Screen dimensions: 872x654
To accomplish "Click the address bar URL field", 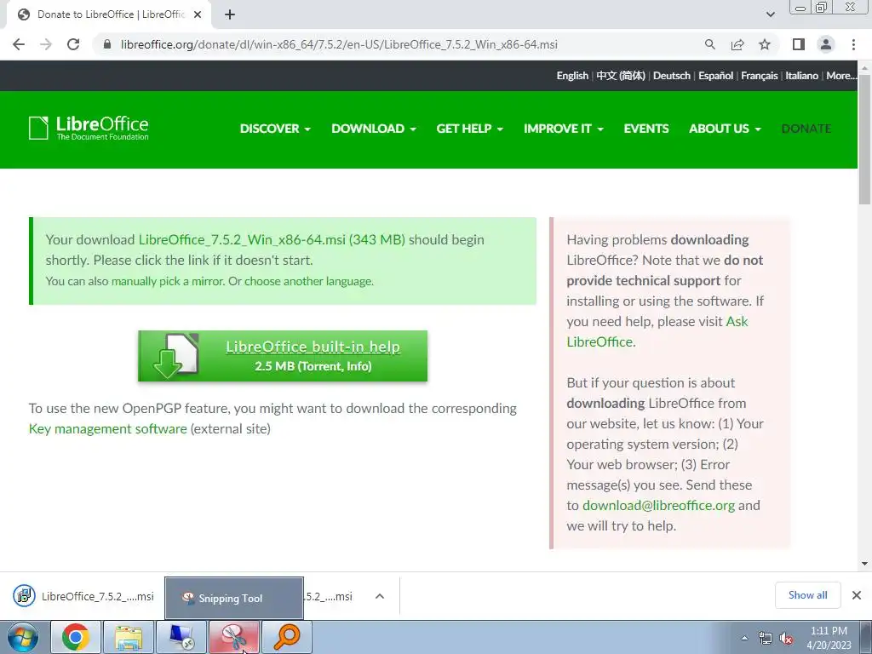I will coord(339,44).
